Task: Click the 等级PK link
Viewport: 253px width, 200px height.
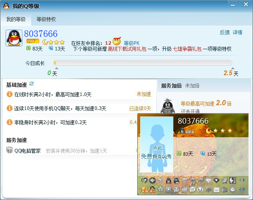Action: [x=131, y=43]
